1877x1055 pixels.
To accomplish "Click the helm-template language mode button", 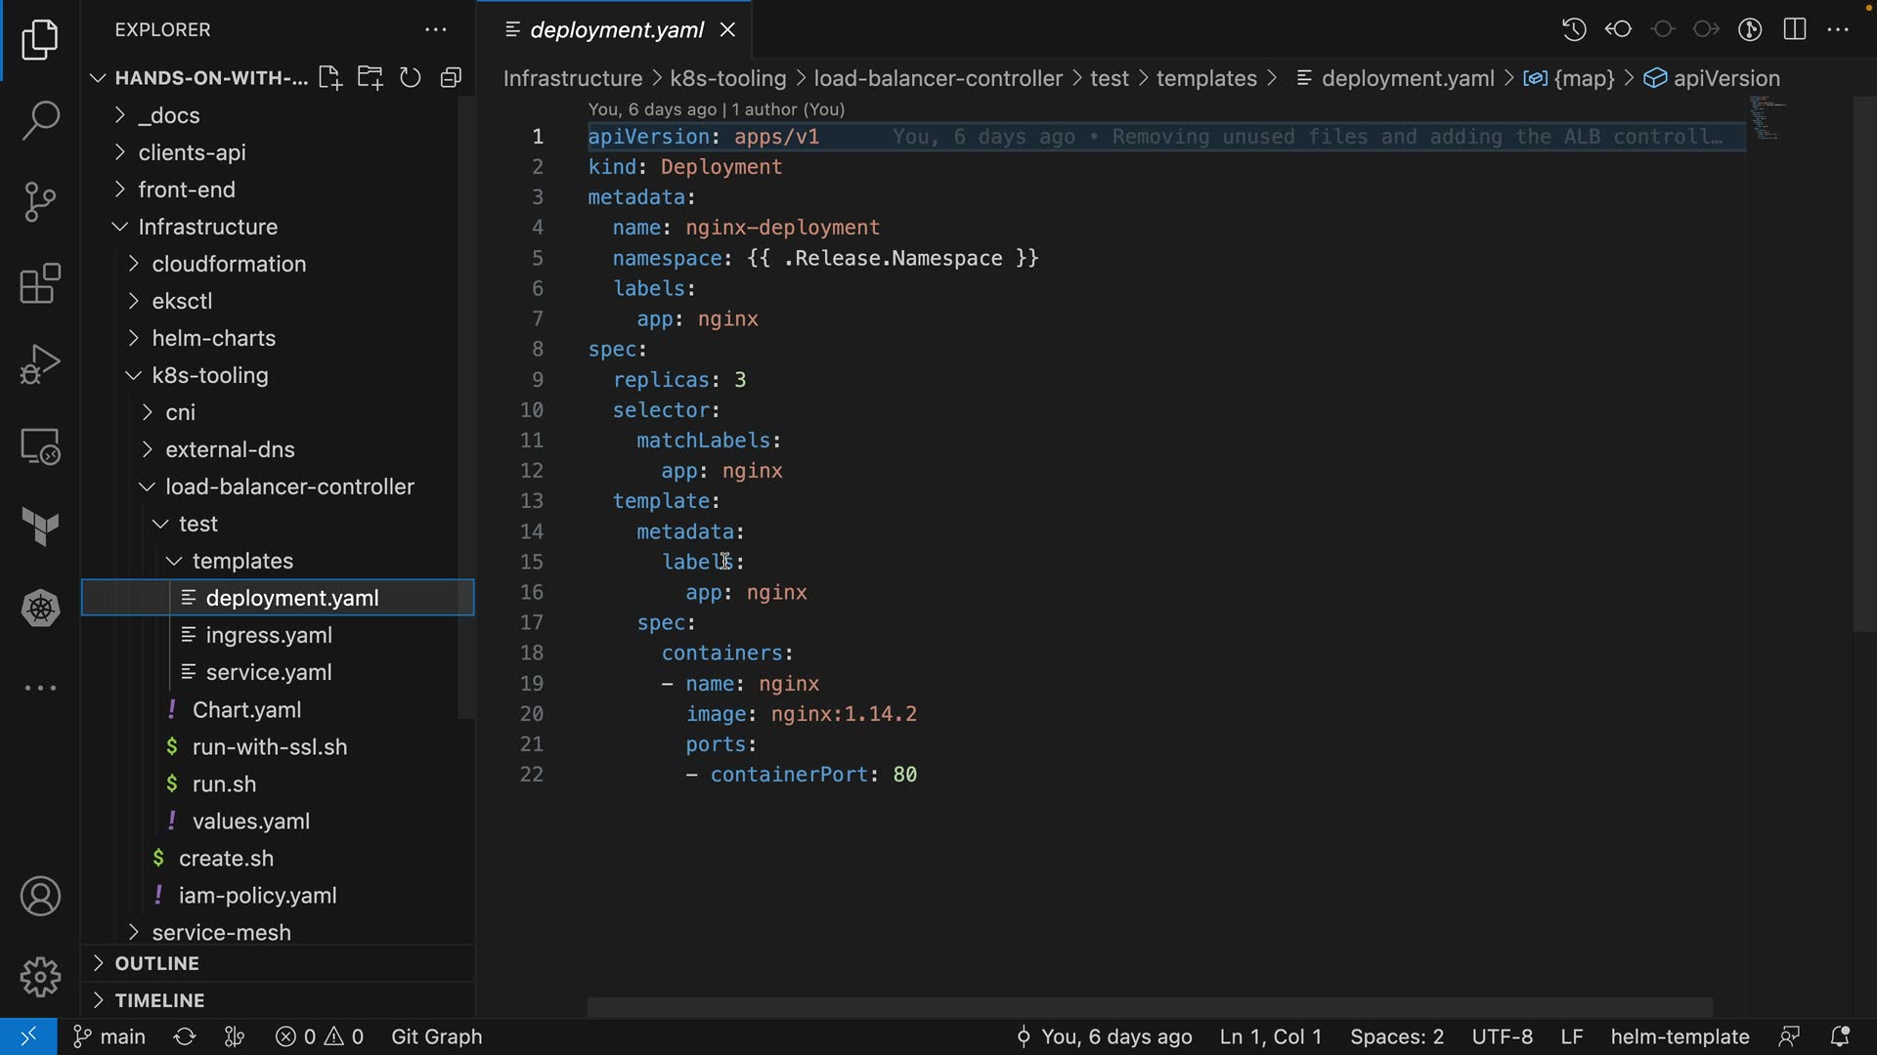I will coord(1680,1036).
